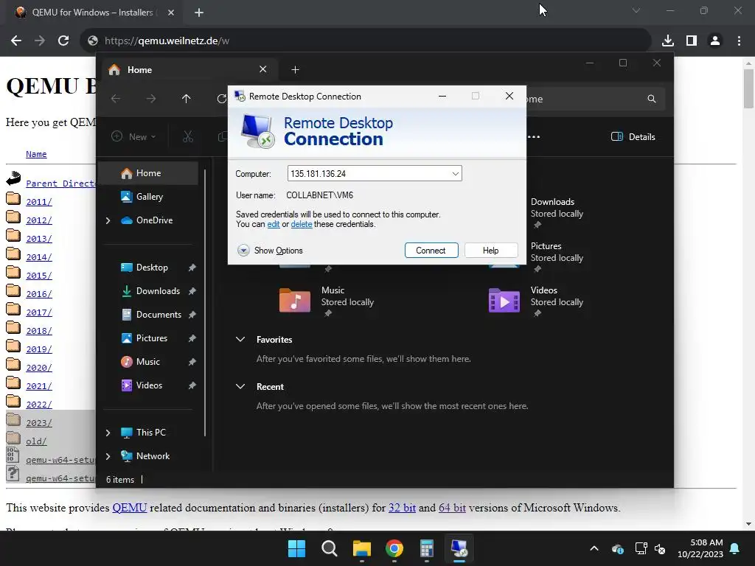
Task: Open the See more ellipsis menu
Action: [x=534, y=136]
